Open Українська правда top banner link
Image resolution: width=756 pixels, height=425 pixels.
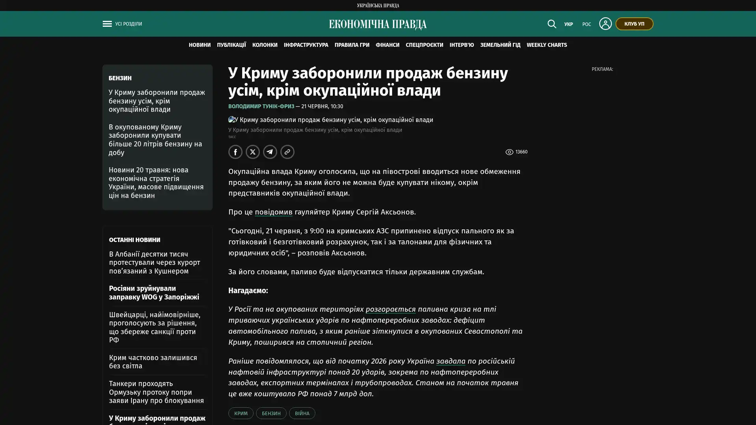[378, 5]
